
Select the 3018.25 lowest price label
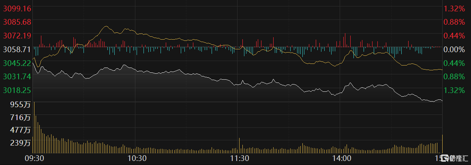17,90
